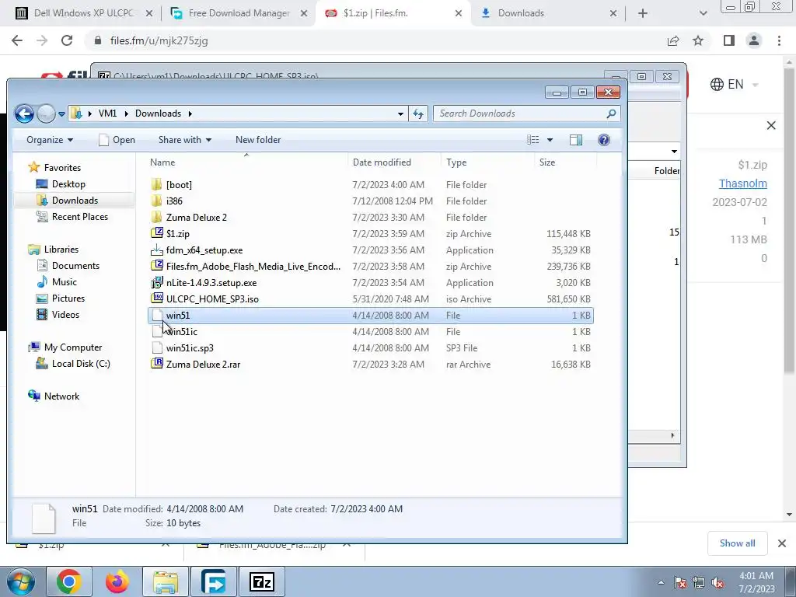Click the Open toolbar button

[117, 140]
